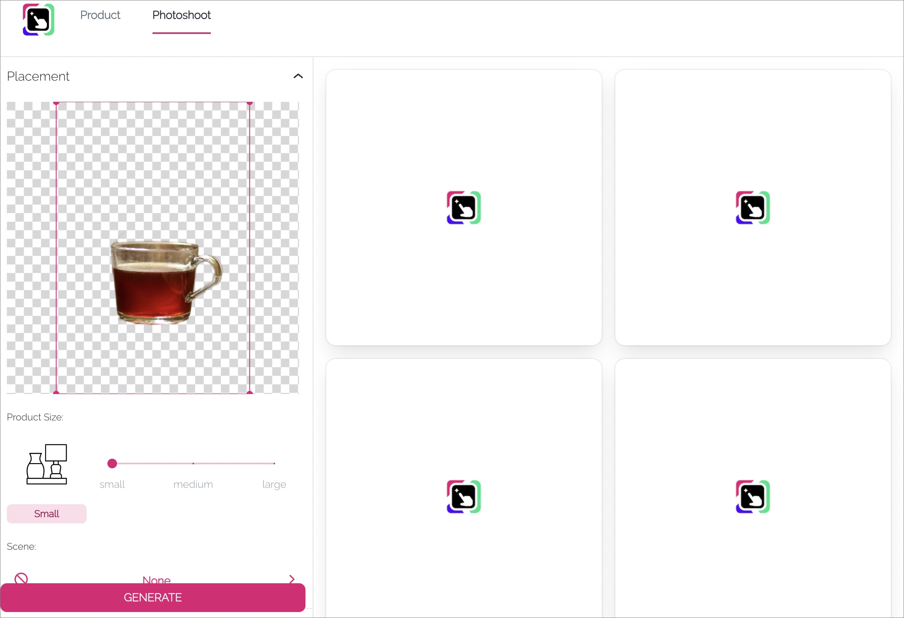Click logo in bottom-right result card

pos(753,497)
